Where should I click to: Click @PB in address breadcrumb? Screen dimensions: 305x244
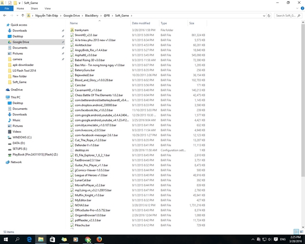coord(107,16)
